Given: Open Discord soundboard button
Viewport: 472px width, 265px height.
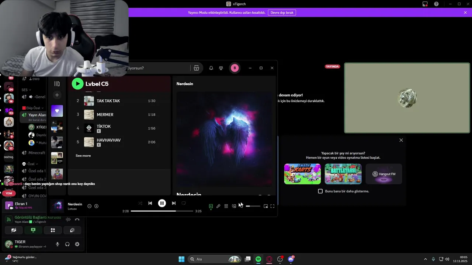Looking at the screenshot, I should 72,230.
